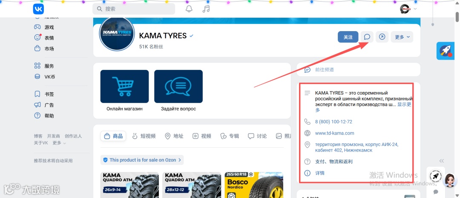Click the coin stack icon
This screenshot has height=198, width=460.
[37, 77]
